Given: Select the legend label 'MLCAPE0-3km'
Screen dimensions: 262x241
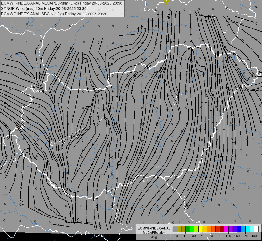Looking at the screenshot, I should [154, 233].
